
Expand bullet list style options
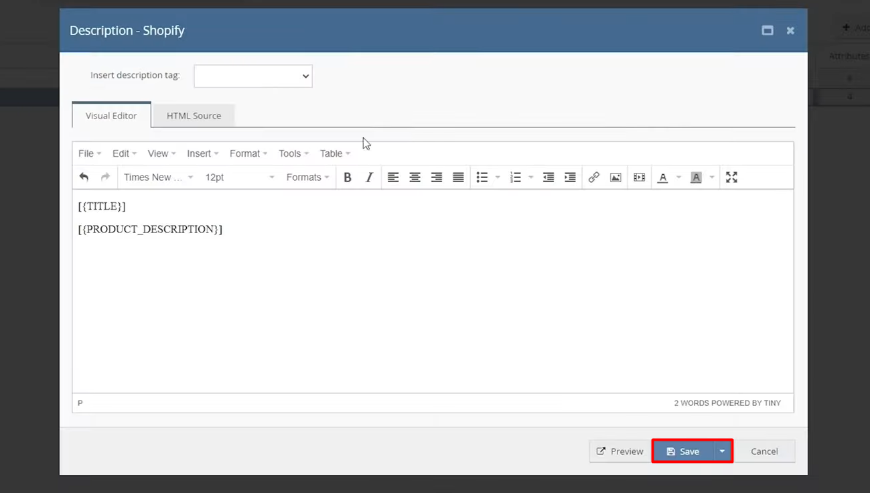[x=498, y=178]
